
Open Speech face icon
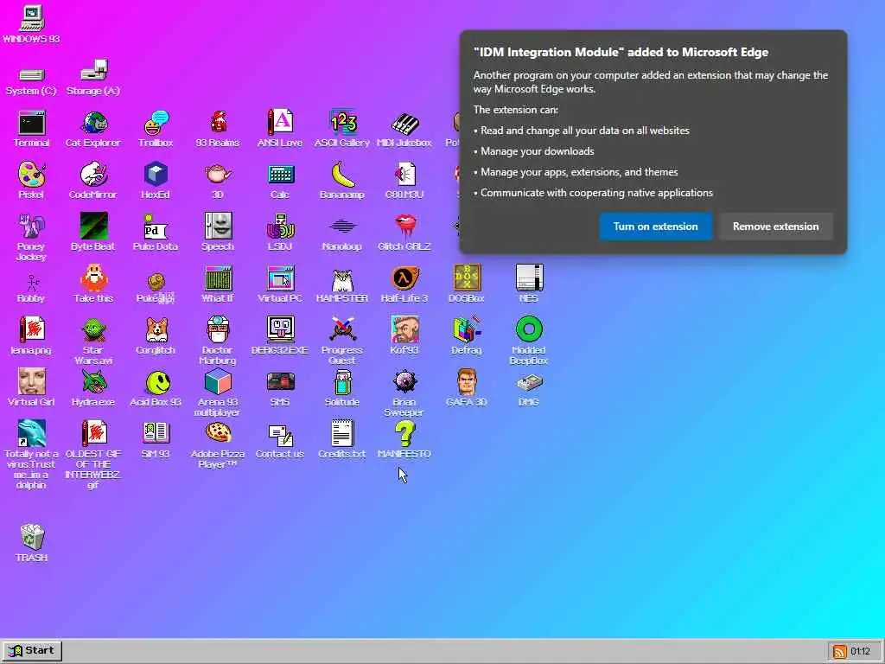pos(218,227)
